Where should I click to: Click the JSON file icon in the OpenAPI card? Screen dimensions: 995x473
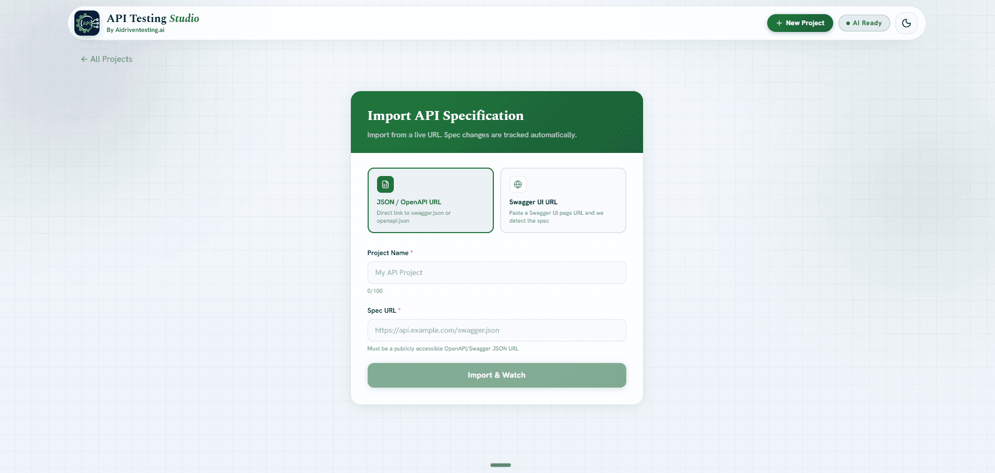385,184
